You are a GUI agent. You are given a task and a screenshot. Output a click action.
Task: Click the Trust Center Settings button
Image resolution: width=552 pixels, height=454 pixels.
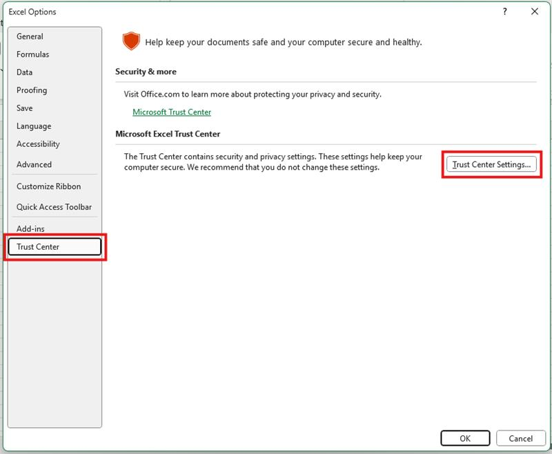[x=491, y=165]
